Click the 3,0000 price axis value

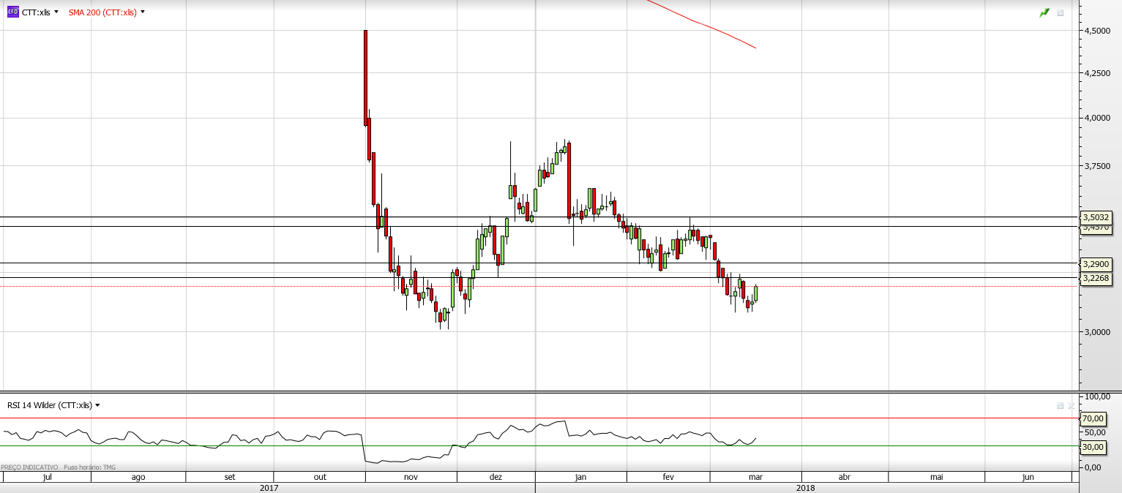(1099, 331)
